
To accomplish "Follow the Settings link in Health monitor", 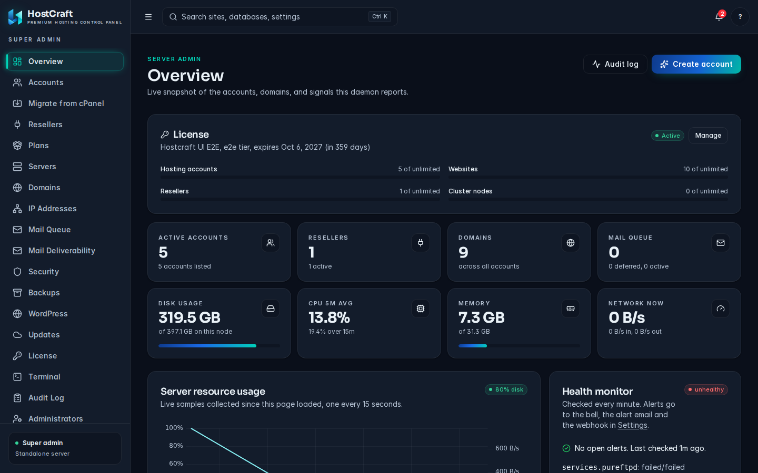I will click(632, 425).
